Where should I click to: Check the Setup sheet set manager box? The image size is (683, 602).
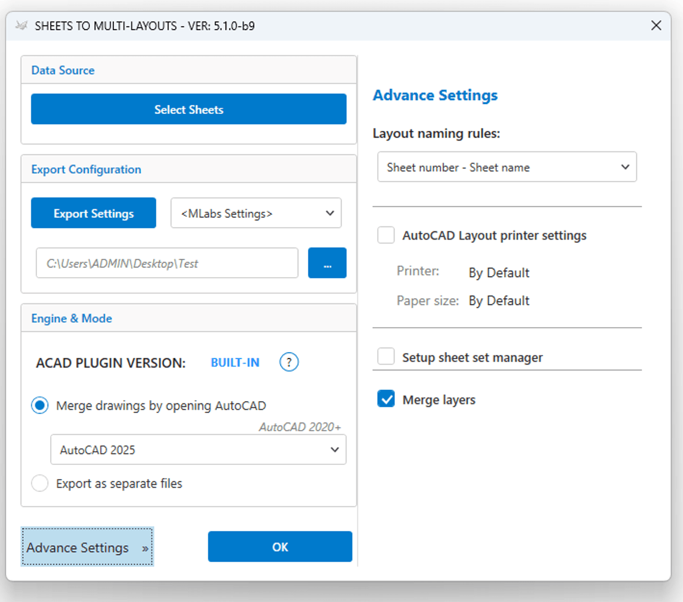click(386, 357)
